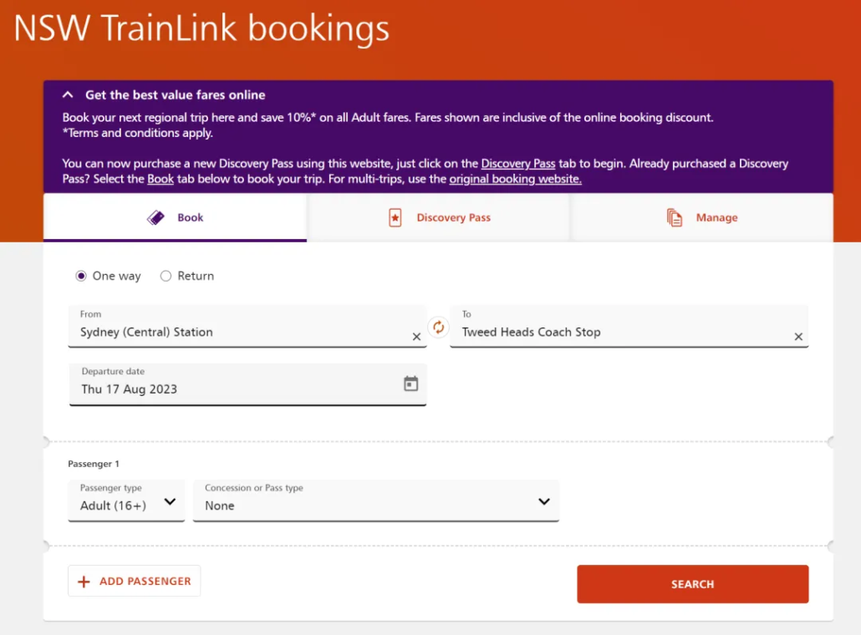Click the Search button
This screenshot has width=861, height=635.
692,584
